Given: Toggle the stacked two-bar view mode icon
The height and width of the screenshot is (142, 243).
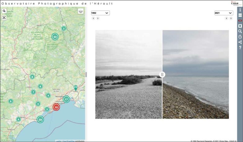Looking at the screenshot, I should pyautogui.click(x=240, y=15).
